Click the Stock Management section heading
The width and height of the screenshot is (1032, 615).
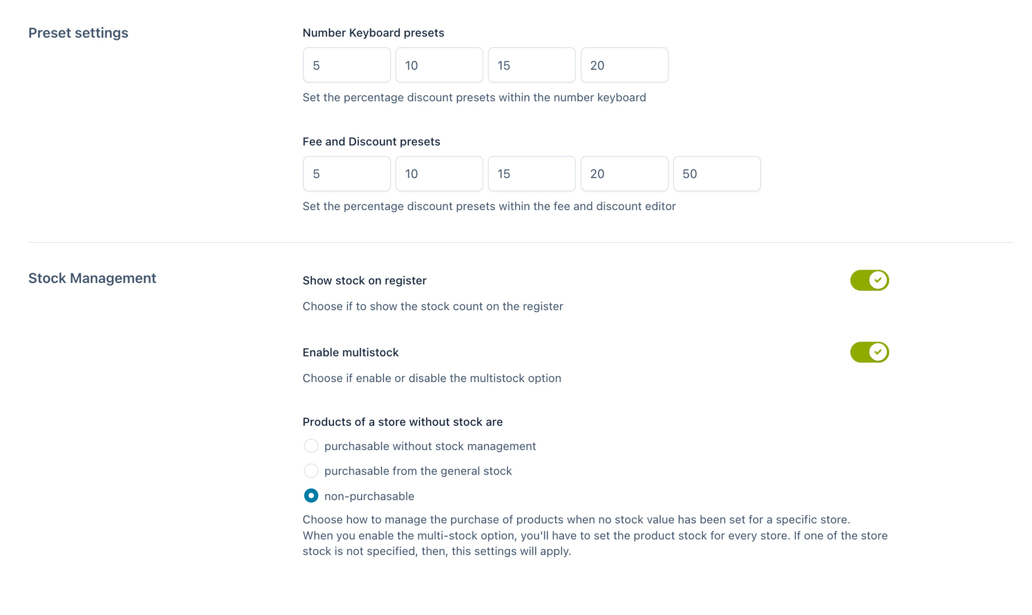92,278
